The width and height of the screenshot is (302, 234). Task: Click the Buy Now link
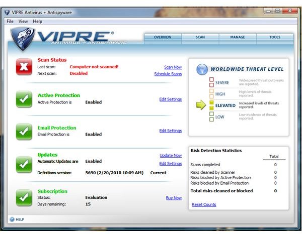(x=174, y=198)
